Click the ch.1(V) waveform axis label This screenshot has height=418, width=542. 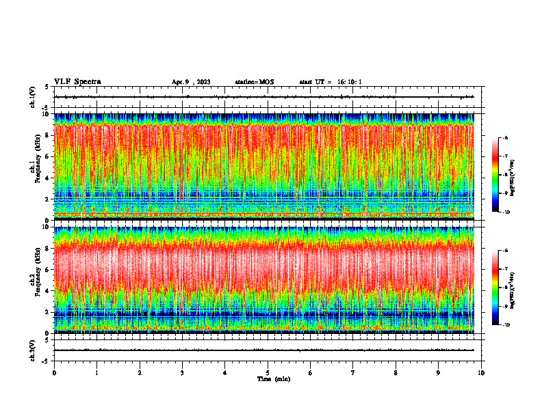(x=33, y=97)
